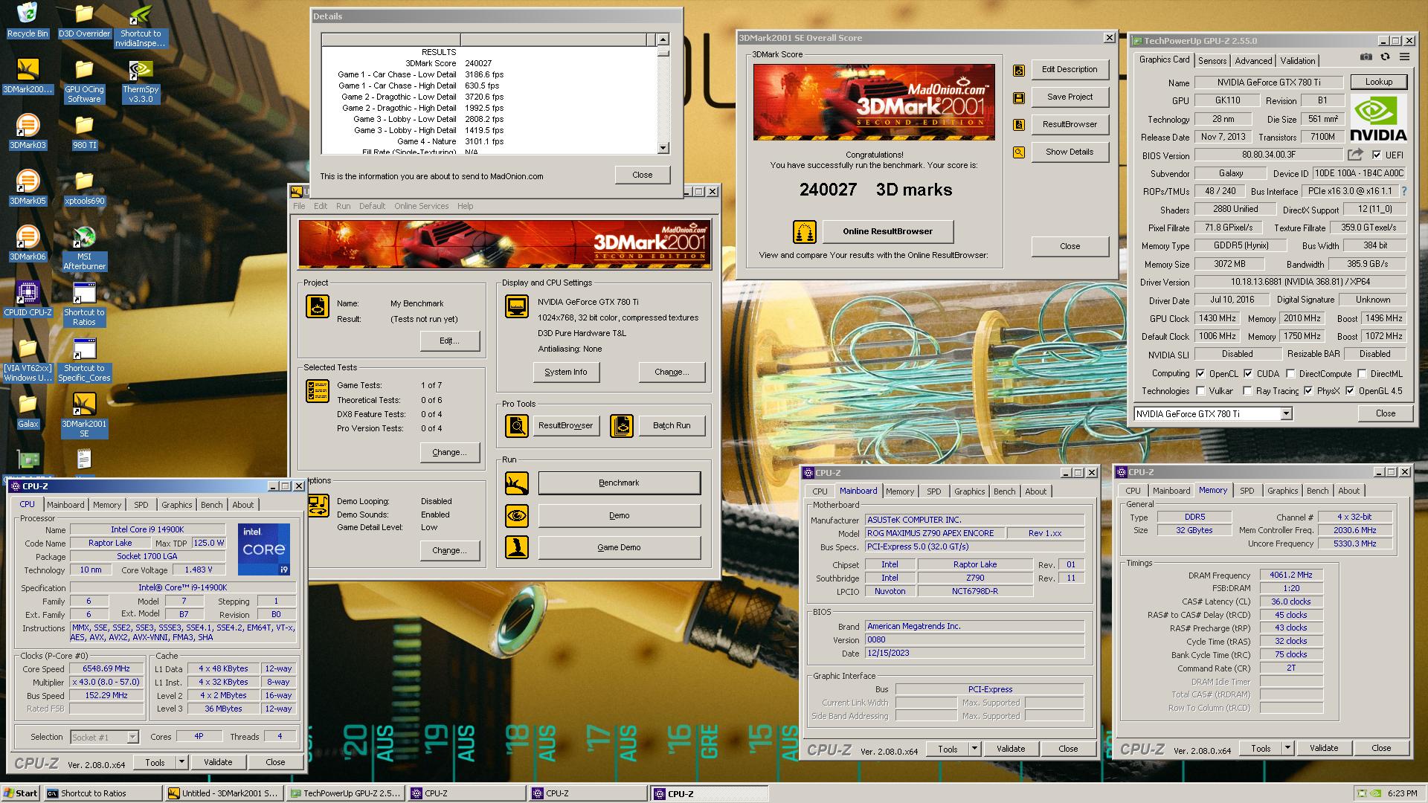
Task: Expand Tools dropdown arrow in CPU-Z Mainboard window
Action: [974, 749]
